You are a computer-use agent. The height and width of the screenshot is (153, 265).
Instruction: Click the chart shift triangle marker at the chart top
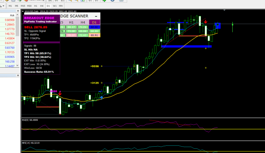(224, 10)
